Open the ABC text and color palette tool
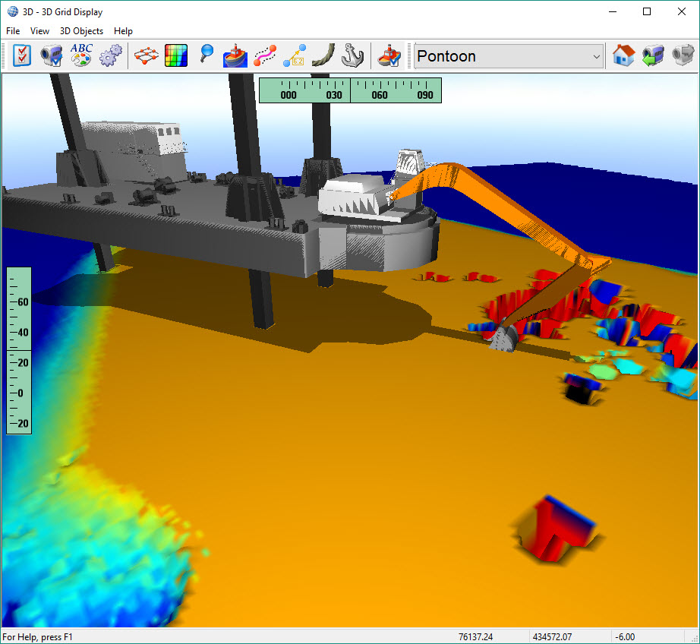 (x=81, y=56)
